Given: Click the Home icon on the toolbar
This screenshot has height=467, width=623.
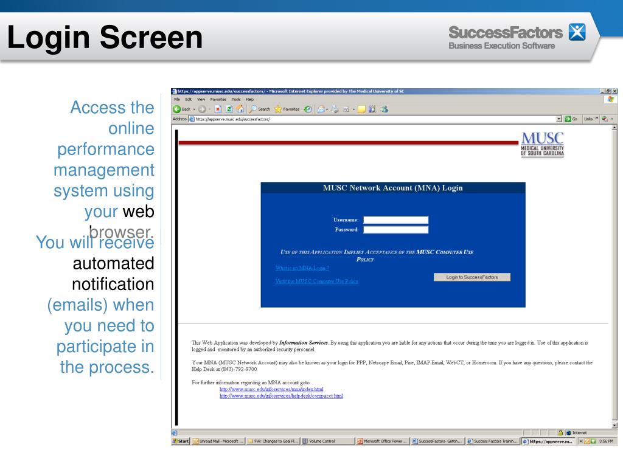Looking at the screenshot, I should tap(241, 109).
